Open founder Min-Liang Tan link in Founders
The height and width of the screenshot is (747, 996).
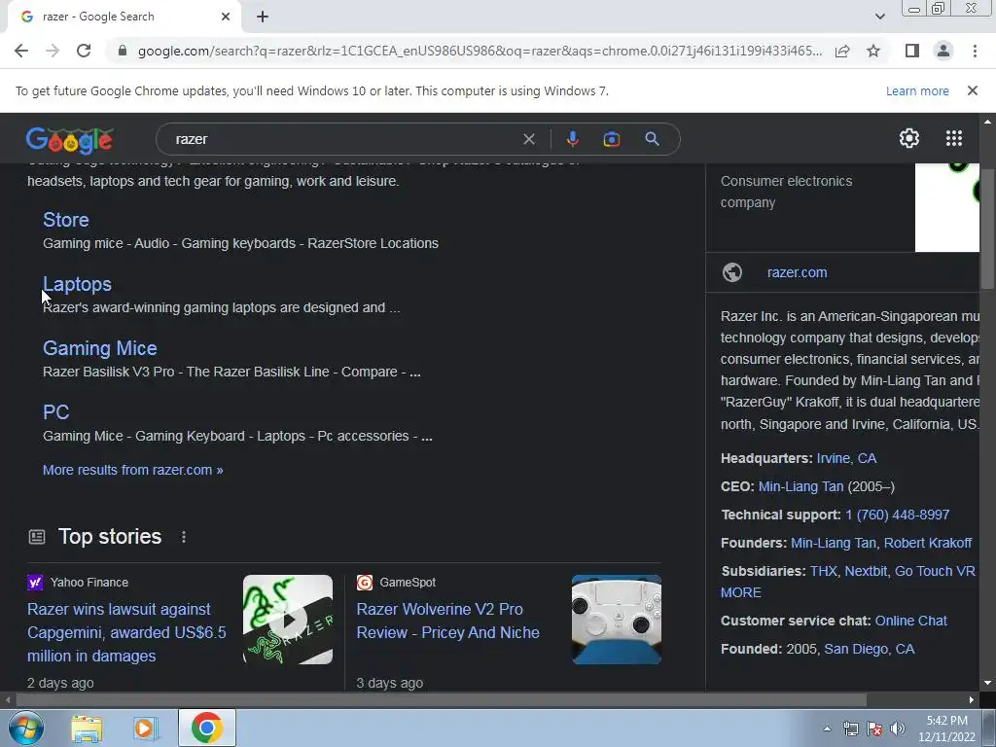(x=834, y=543)
